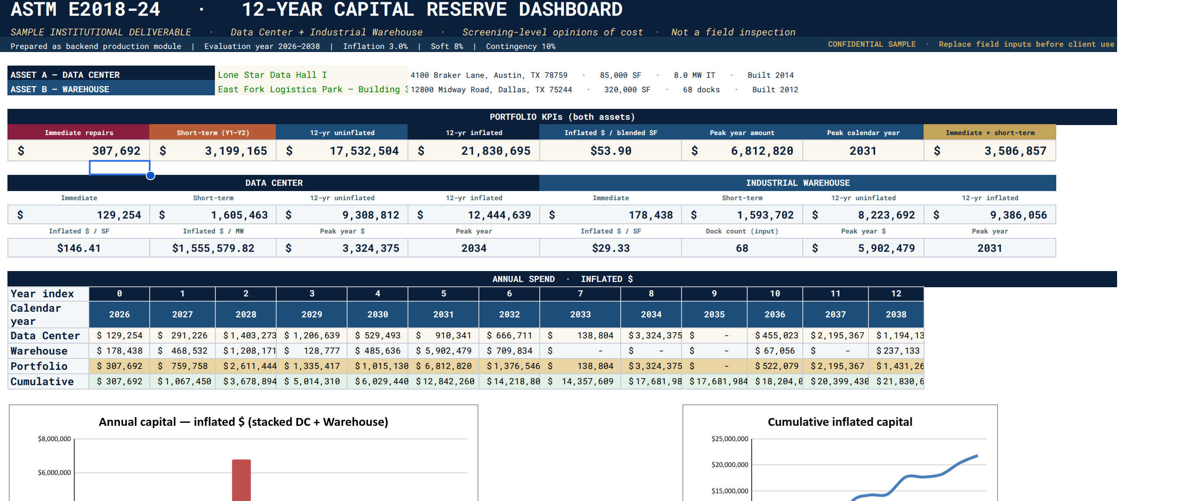Screen dimensions: 1195x501
Task: Click the INDUSTRIAL WAREHOUSE section header
Action: 798,183
